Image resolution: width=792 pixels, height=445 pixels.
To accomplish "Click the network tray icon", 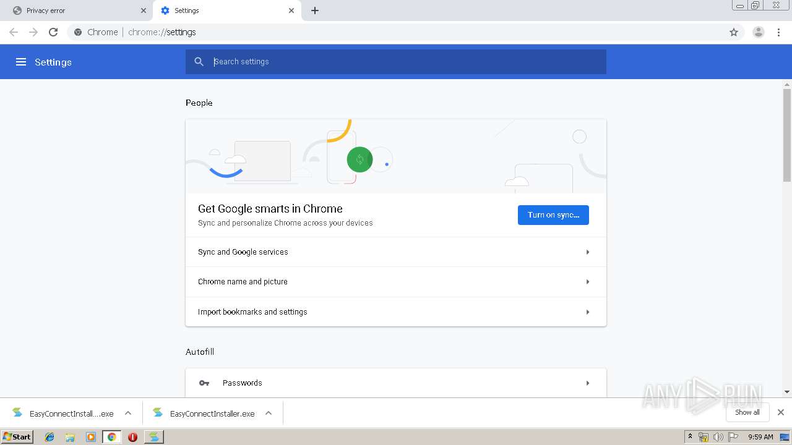I will [x=704, y=437].
